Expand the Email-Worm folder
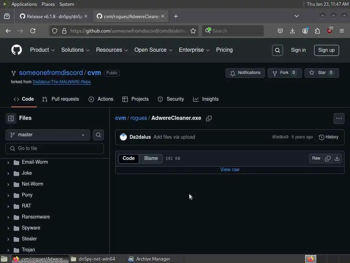The width and height of the screenshot is (350, 263). click(x=8, y=162)
